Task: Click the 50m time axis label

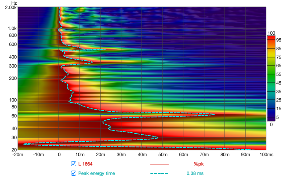Action: [x=163, y=155]
